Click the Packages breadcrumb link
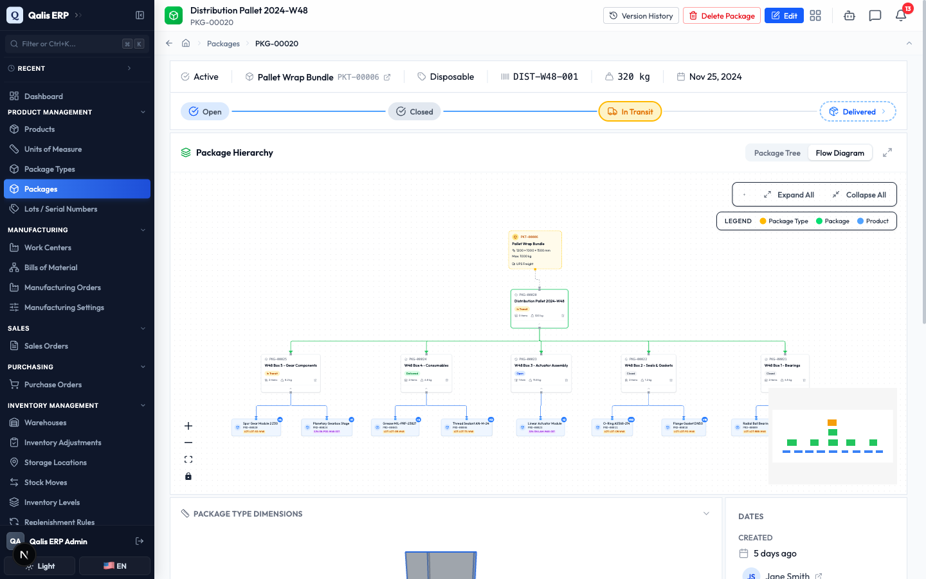This screenshot has width=926, height=579. (223, 44)
